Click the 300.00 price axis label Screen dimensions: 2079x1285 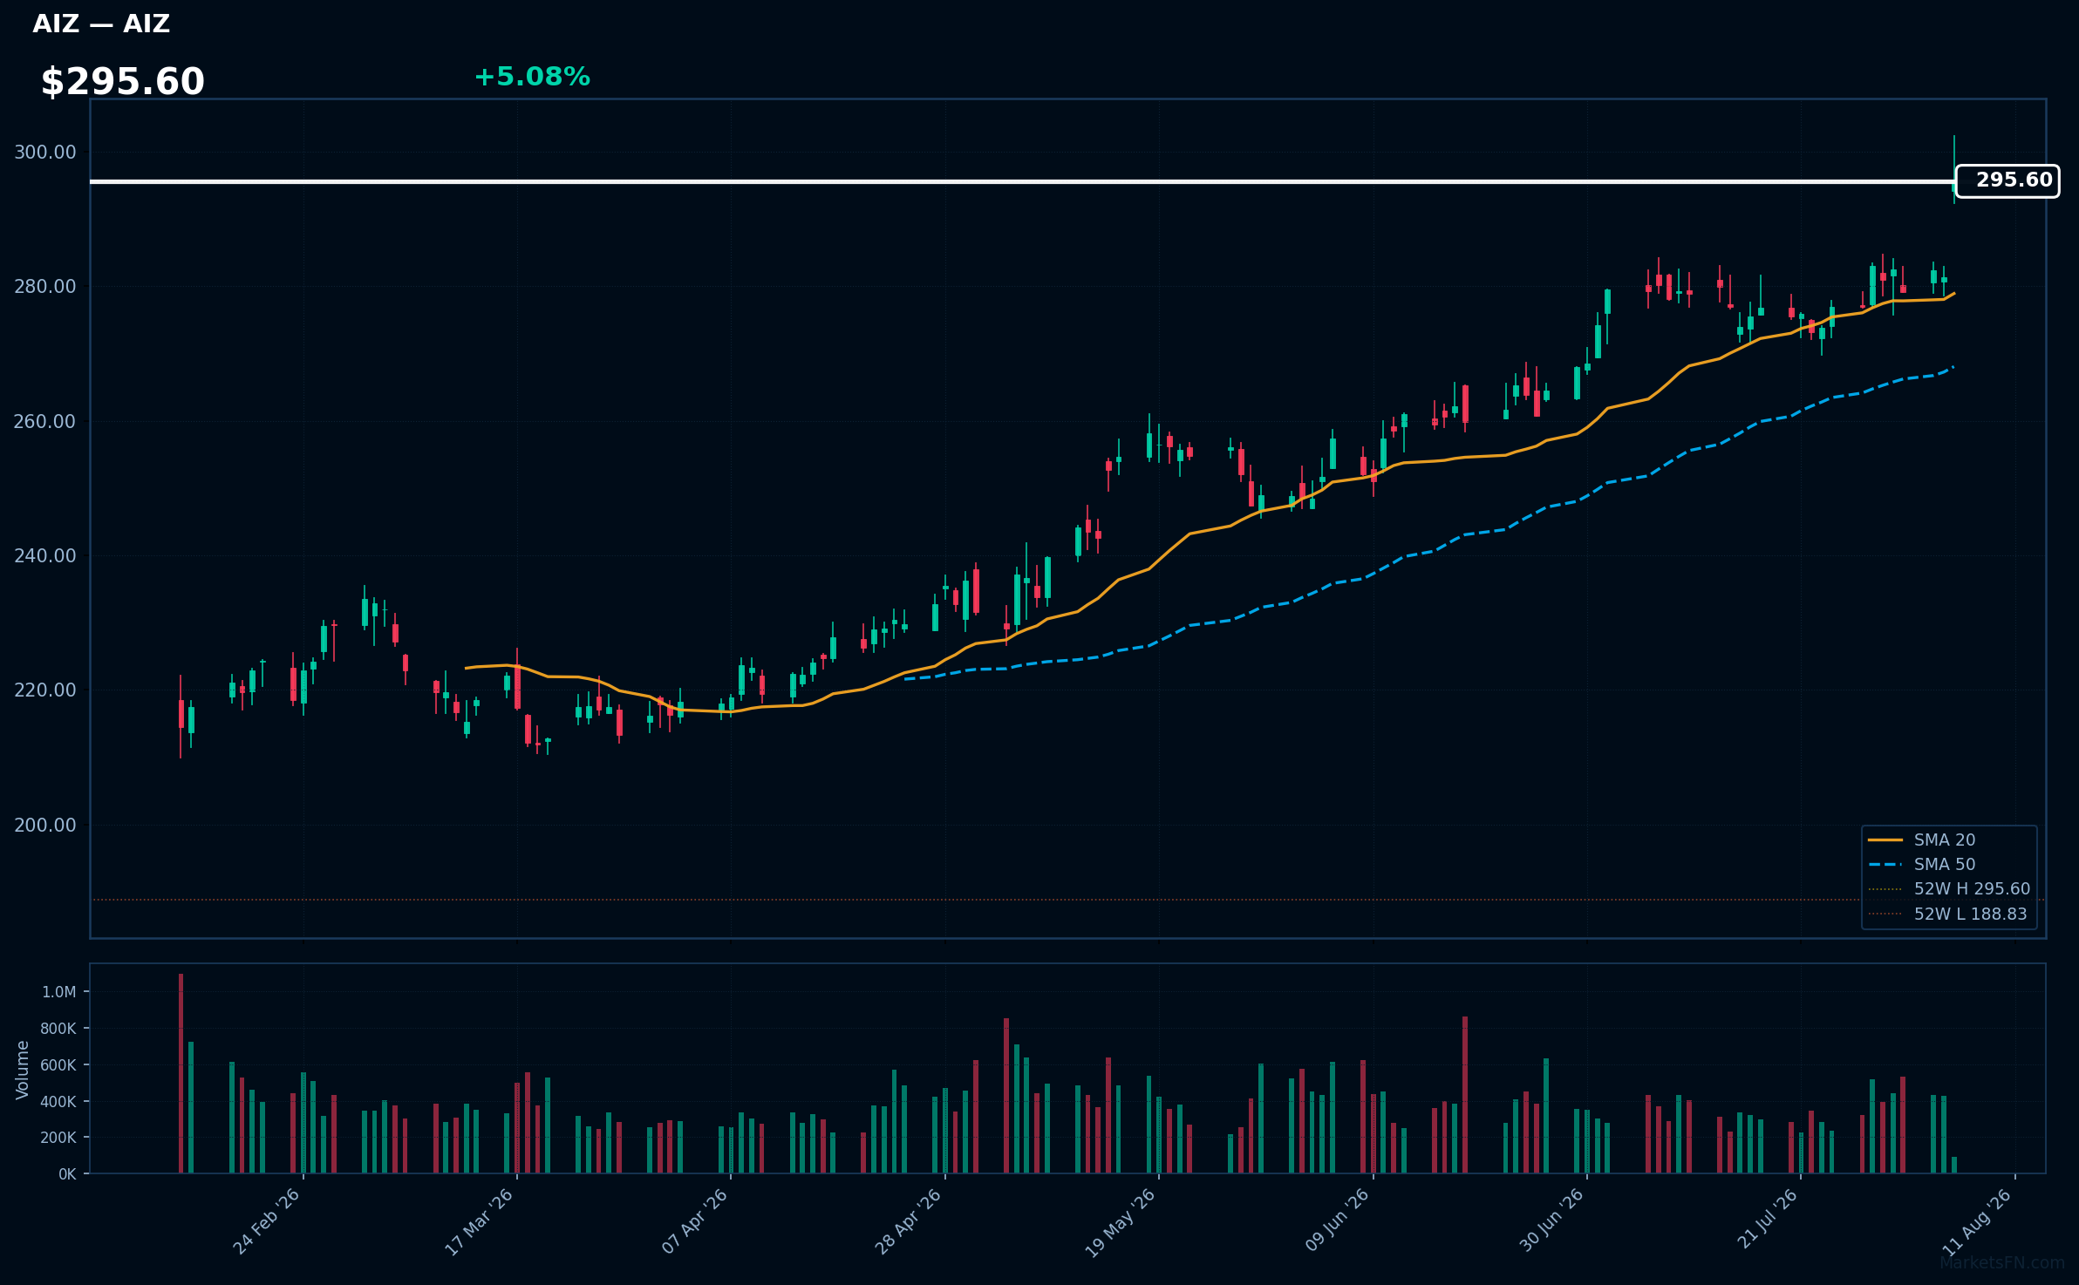point(45,153)
